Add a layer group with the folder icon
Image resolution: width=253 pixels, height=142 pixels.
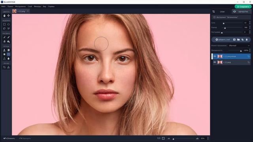(x=238, y=39)
